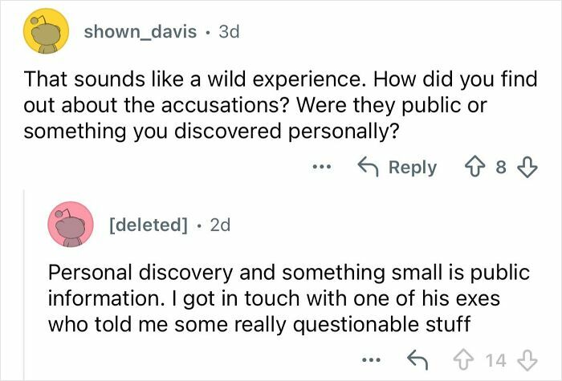This screenshot has width=562, height=381.
Task: Downvote the deleted user's comment
Action: pos(527,359)
